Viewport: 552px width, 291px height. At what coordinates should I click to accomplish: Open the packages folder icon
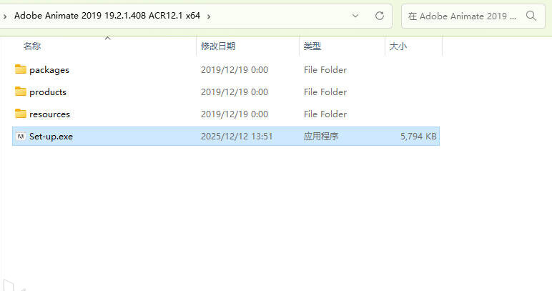[x=21, y=69]
